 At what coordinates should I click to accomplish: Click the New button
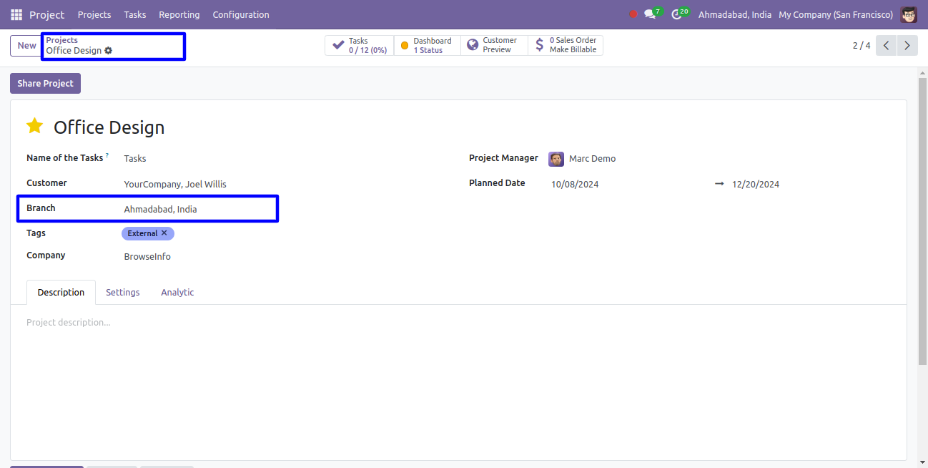[x=26, y=46]
